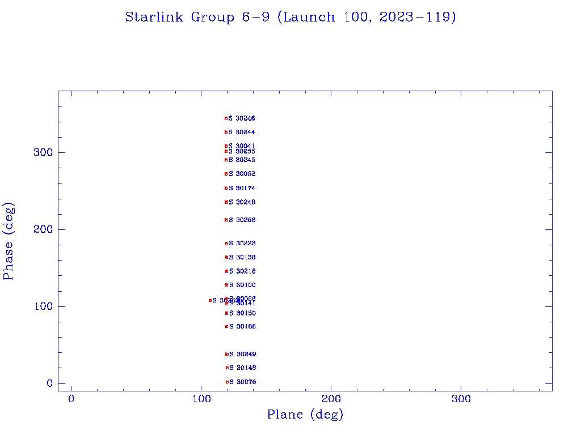The height and width of the screenshot is (435, 581).
Task: Click the y-axis tick label '0'
Action: 50,383
